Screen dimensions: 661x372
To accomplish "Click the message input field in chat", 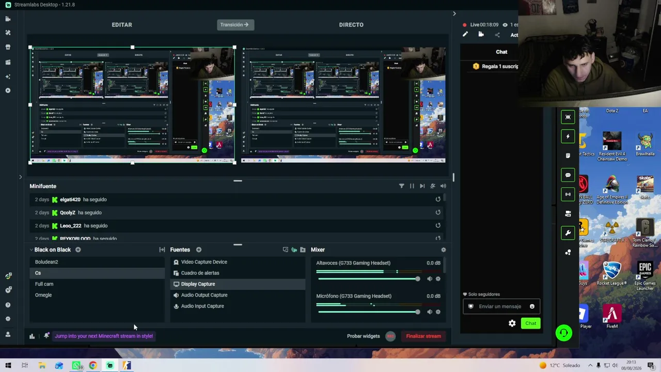I will coord(501,306).
